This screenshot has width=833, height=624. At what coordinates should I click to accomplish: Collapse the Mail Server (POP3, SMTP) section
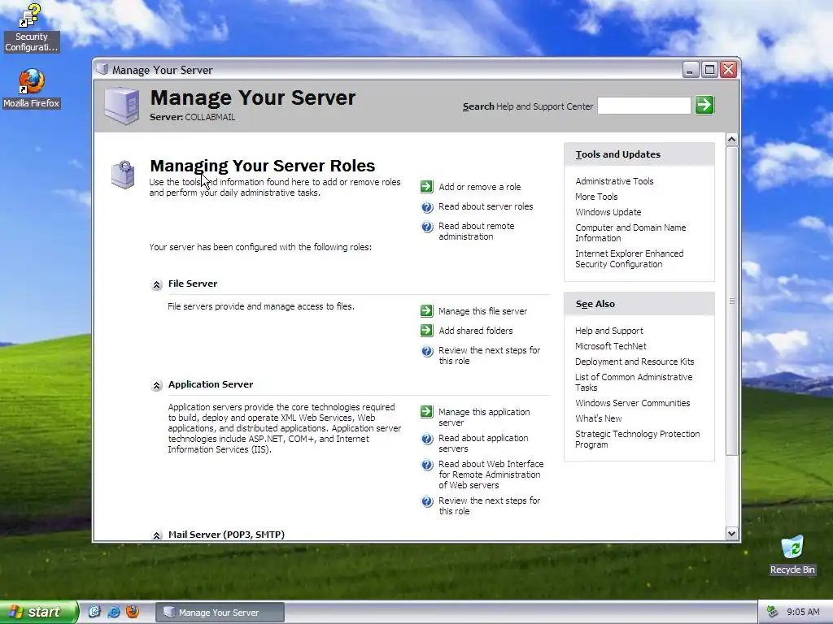click(x=156, y=535)
